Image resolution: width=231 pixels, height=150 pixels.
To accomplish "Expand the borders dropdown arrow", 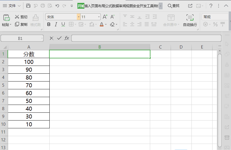I will tap(75, 25).
